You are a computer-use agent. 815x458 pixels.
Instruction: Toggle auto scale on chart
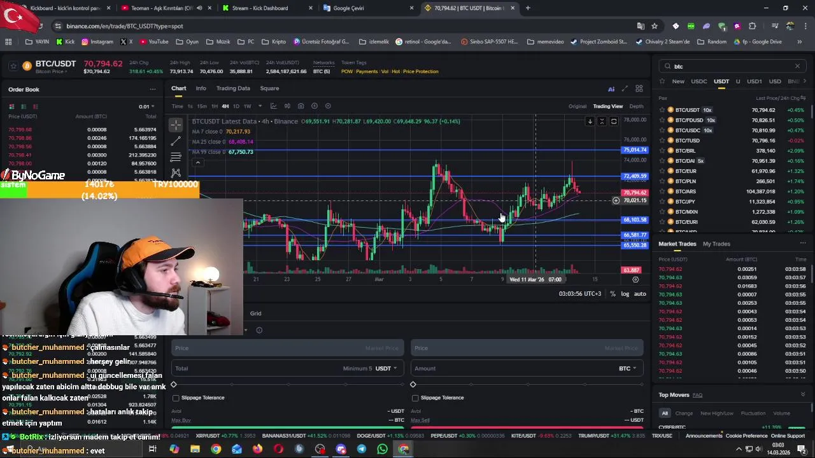(640, 294)
